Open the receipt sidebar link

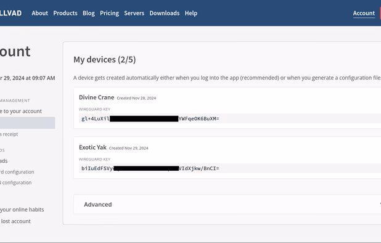tap(9, 134)
